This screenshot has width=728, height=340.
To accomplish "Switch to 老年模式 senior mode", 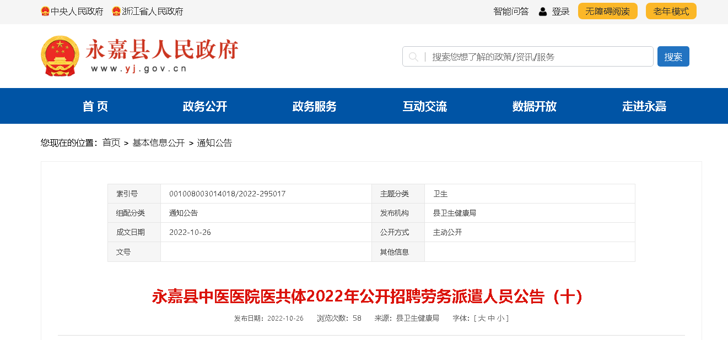I will 671,12.
